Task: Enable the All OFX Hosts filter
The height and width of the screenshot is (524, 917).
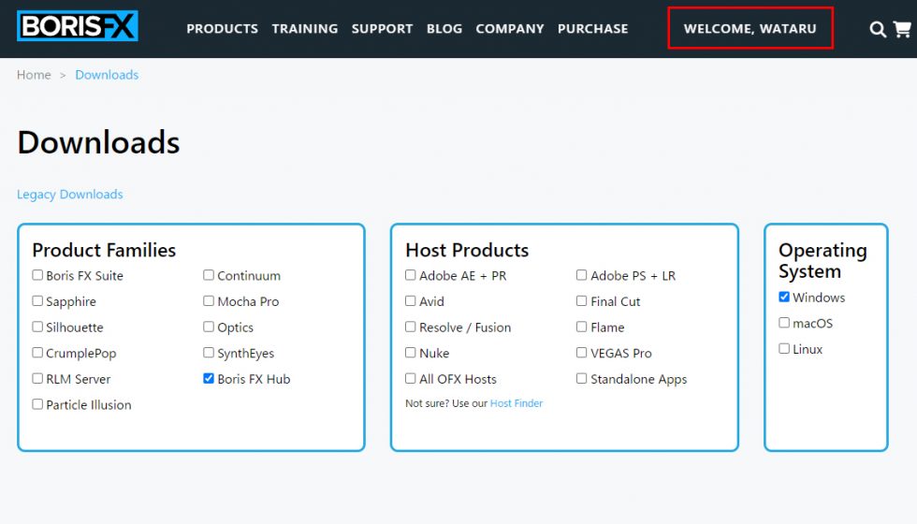Action: pyautogui.click(x=411, y=378)
